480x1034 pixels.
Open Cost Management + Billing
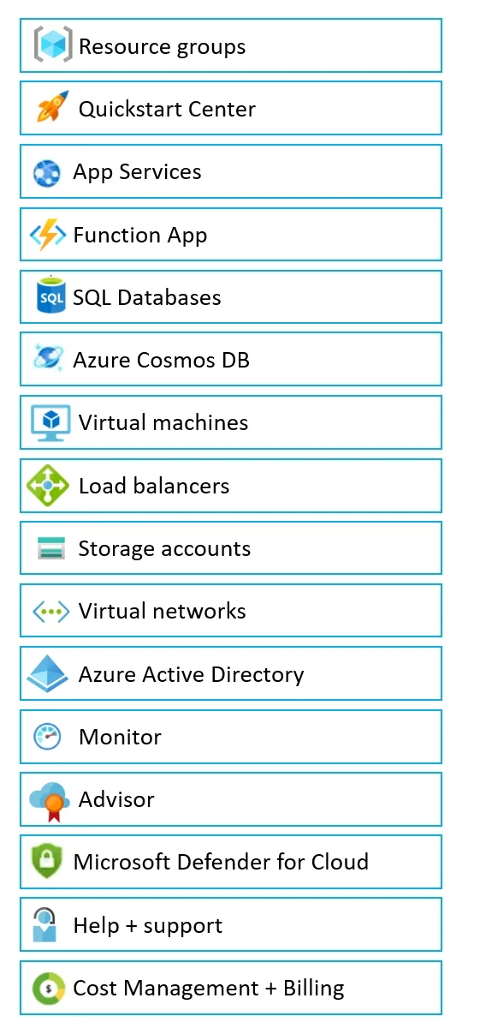pyautogui.click(x=231, y=988)
